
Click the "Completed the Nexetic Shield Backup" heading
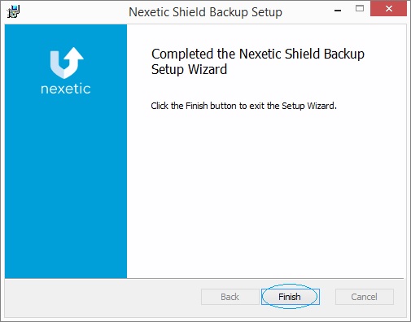(258, 54)
